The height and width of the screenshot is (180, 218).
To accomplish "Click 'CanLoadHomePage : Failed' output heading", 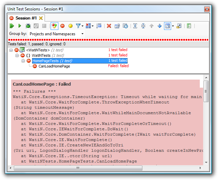I will [x=42, y=84].
